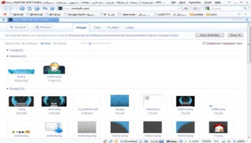Open the @Hotmail bookmark
The image size is (251, 143).
click(34, 15)
